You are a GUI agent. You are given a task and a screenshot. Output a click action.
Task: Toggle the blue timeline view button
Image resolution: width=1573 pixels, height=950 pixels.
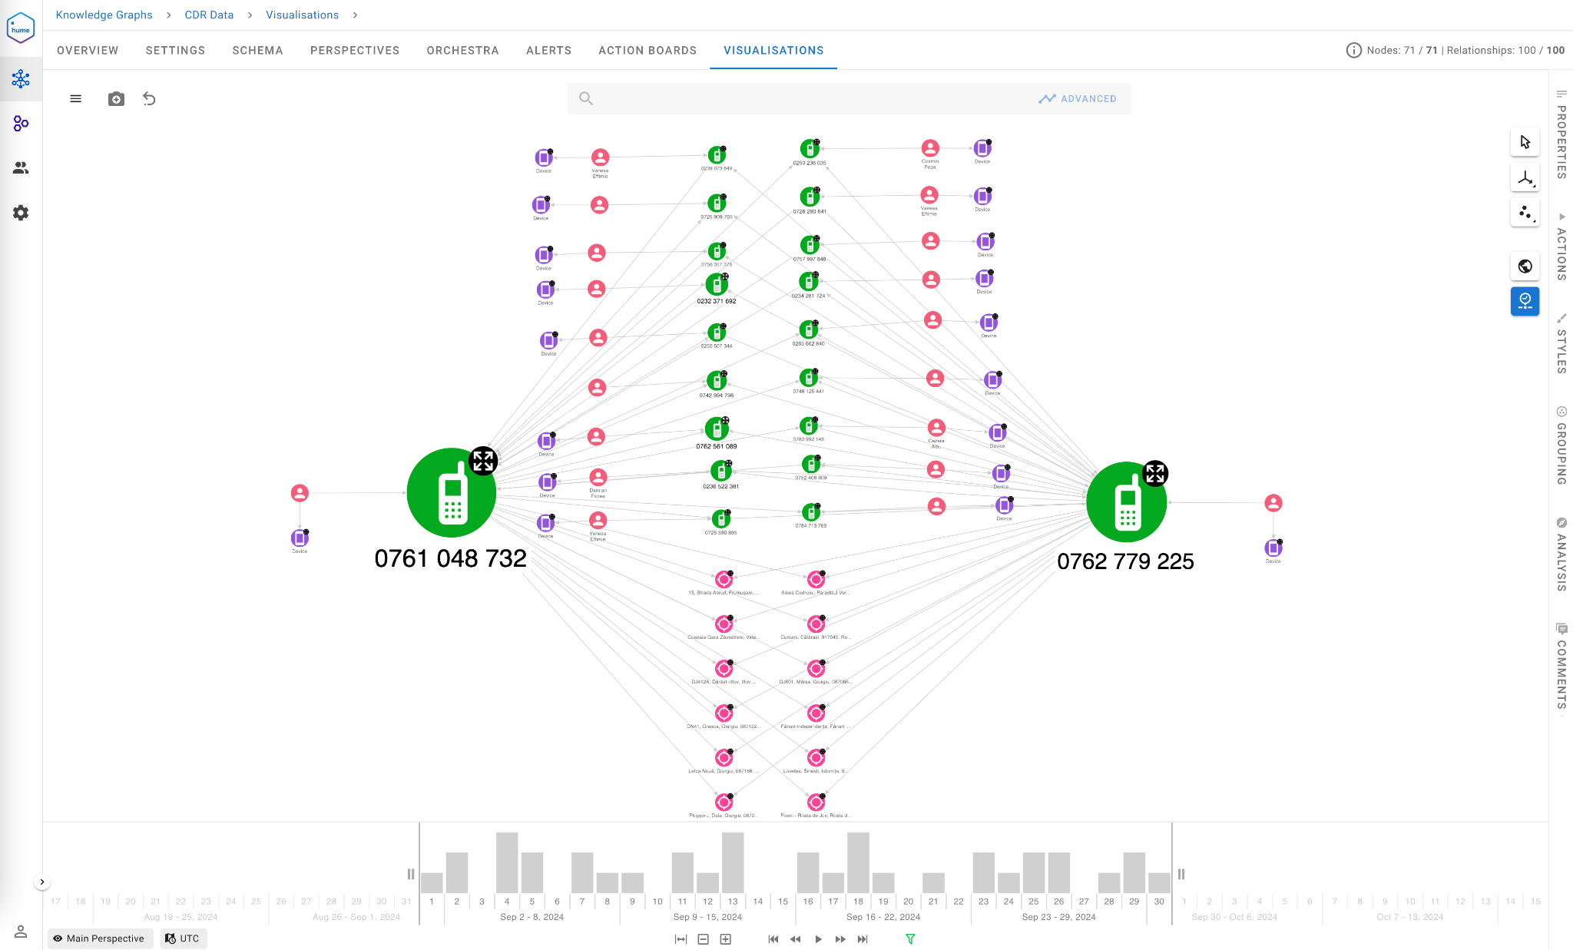click(1525, 301)
